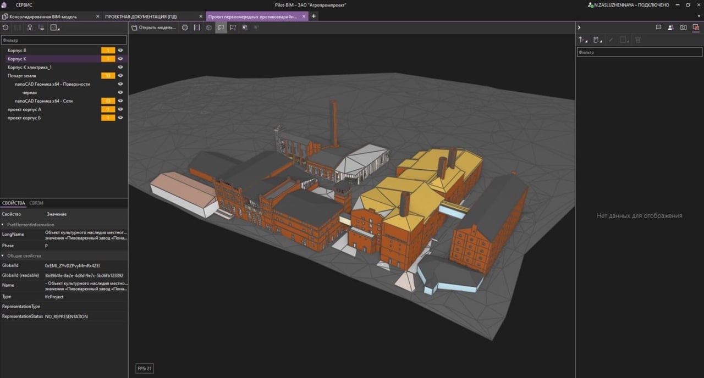This screenshot has height=378, width=704.
Task: Click the cube view icon in viewport toolbar
Action: [209, 27]
